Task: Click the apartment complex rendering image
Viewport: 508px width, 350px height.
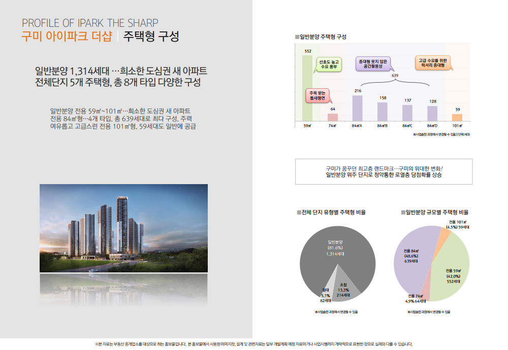Action: pos(123,228)
